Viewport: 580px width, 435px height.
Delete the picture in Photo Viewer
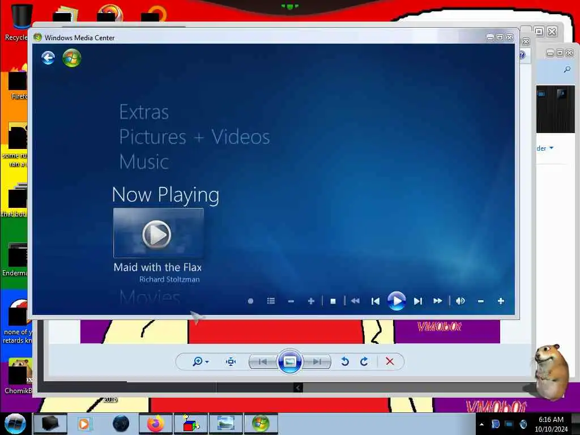point(390,361)
